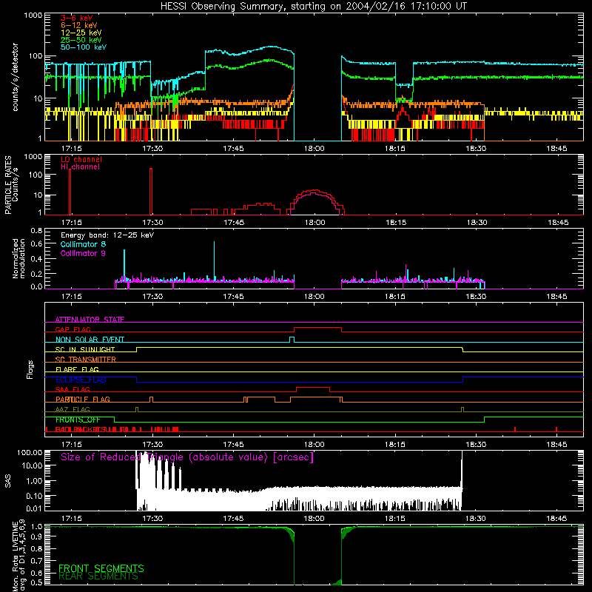Click the 0.8 tick on modulation axis
The width and height of the screenshot is (592, 592).
point(36,230)
